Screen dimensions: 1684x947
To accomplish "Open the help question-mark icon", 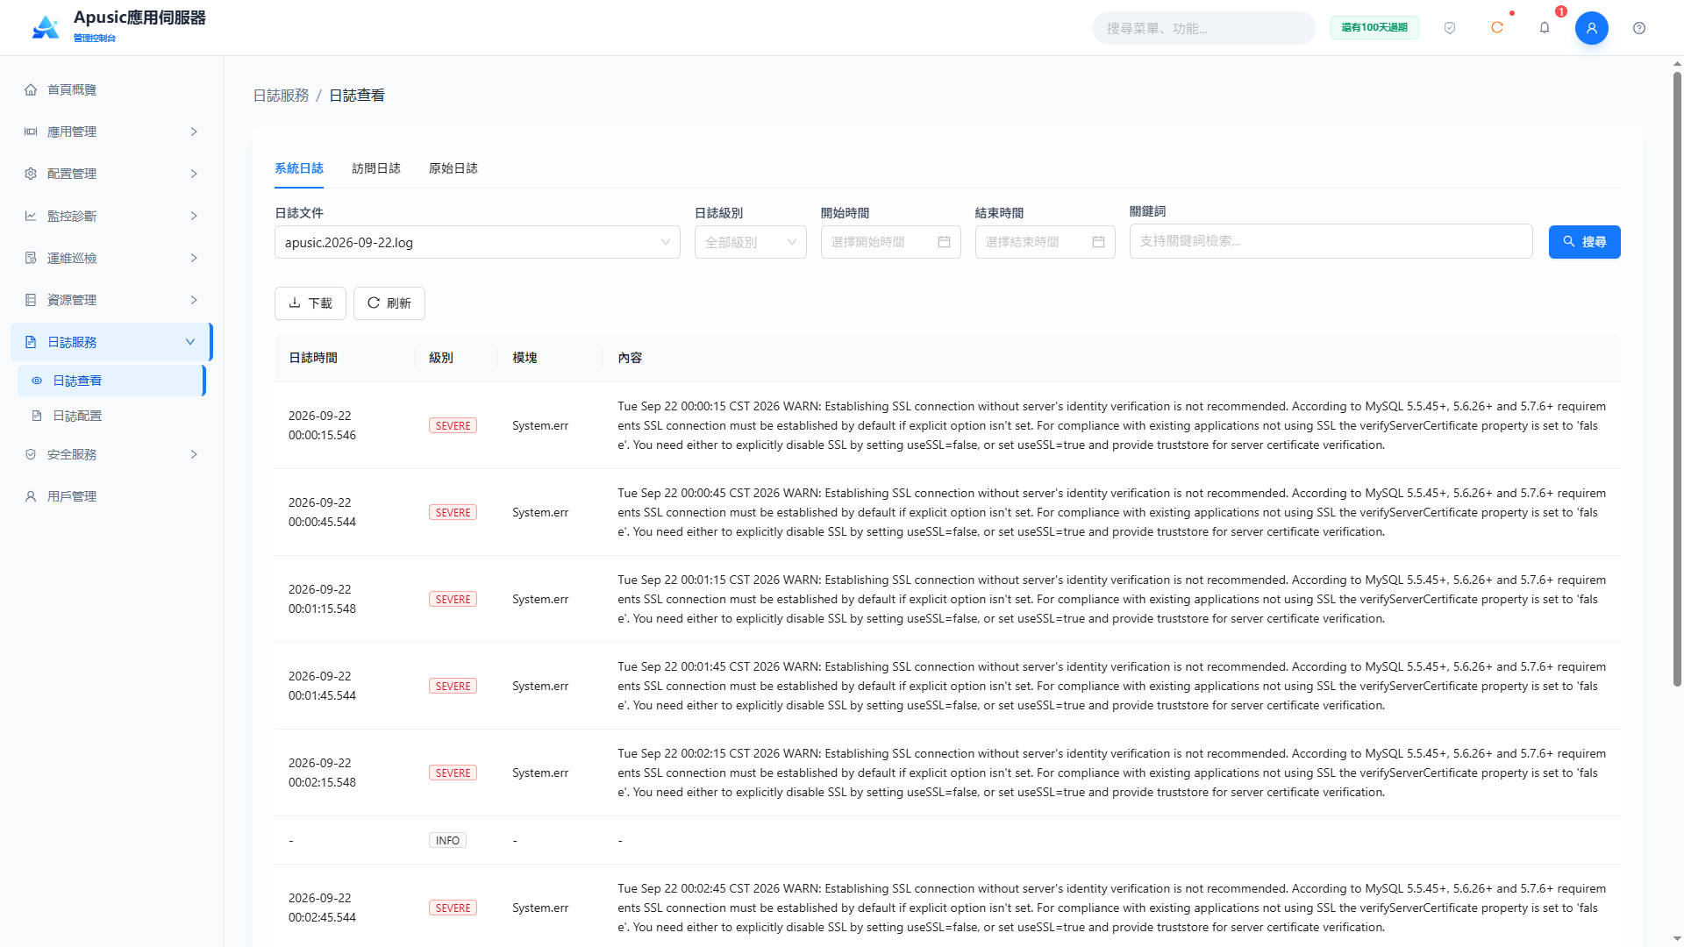I will (x=1639, y=28).
